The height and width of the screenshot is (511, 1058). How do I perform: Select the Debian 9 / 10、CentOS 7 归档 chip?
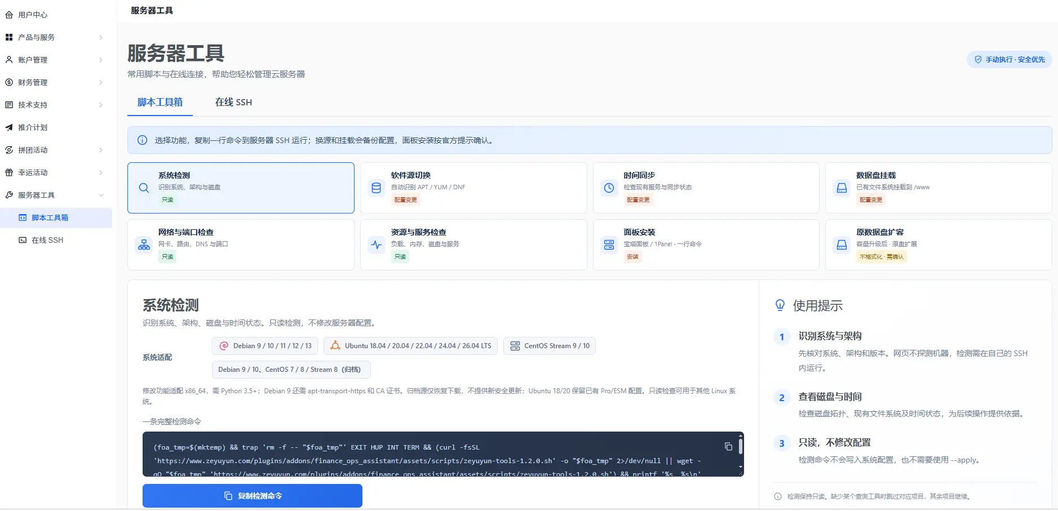[291, 370]
